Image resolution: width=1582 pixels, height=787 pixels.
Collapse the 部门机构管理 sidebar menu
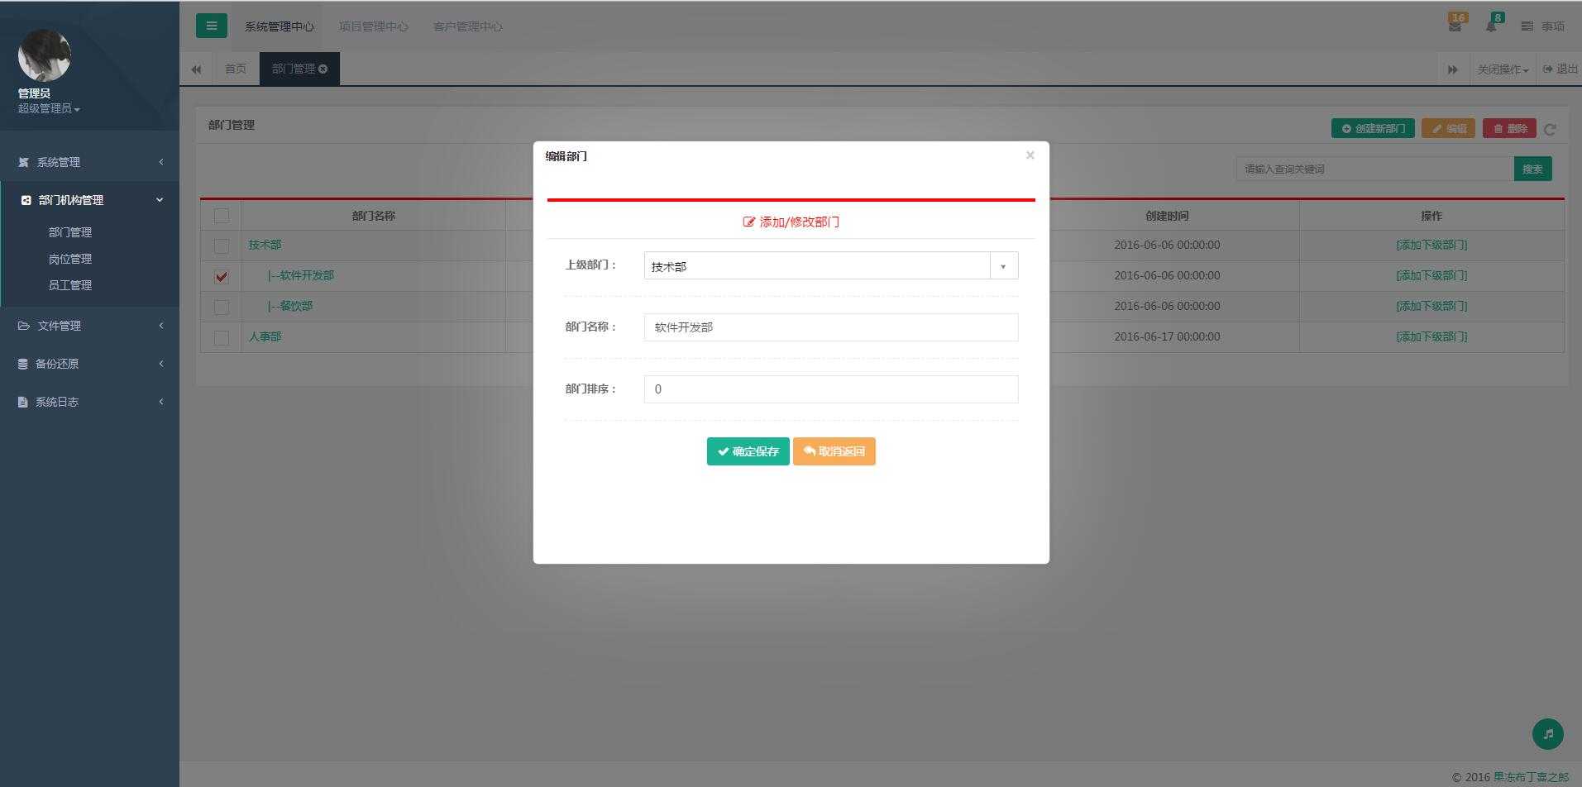89,200
